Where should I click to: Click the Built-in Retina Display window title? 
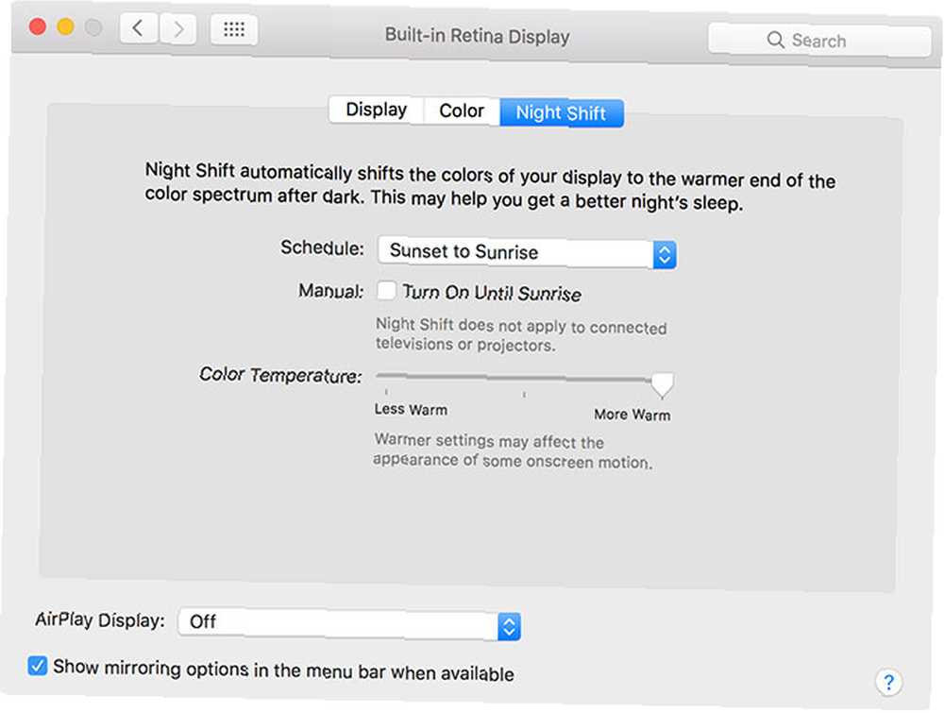click(478, 36)
